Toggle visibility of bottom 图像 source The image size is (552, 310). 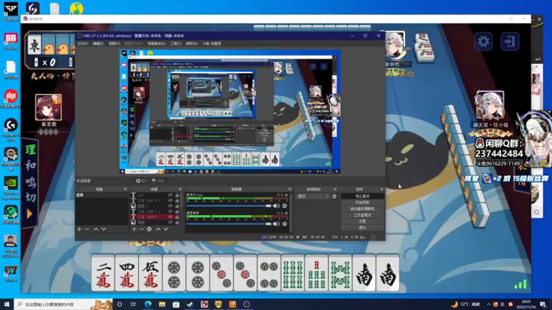pos(170,223)
